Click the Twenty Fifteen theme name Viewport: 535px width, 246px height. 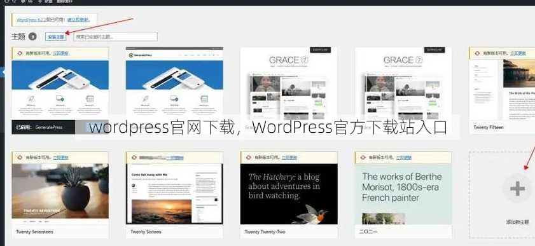489,127
